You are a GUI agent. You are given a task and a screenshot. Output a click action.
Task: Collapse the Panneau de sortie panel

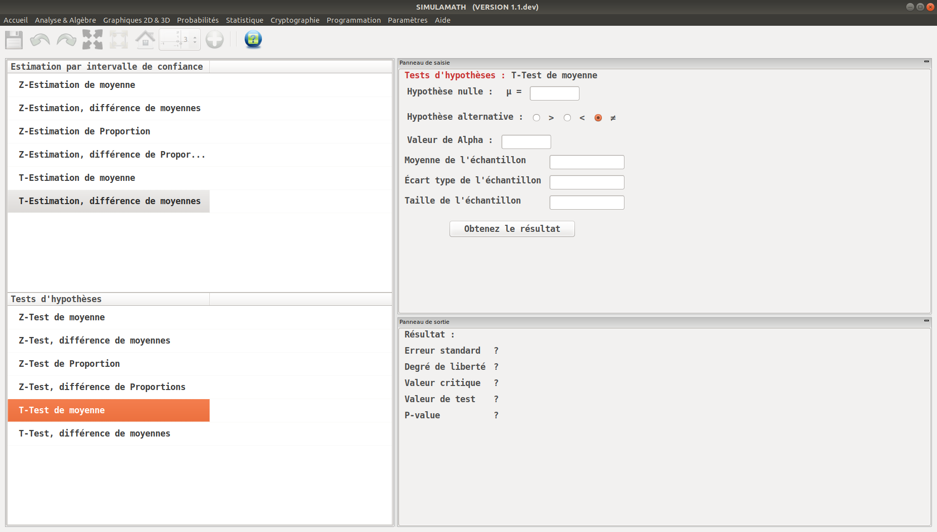pyautogui.click(x=926, y=320)
